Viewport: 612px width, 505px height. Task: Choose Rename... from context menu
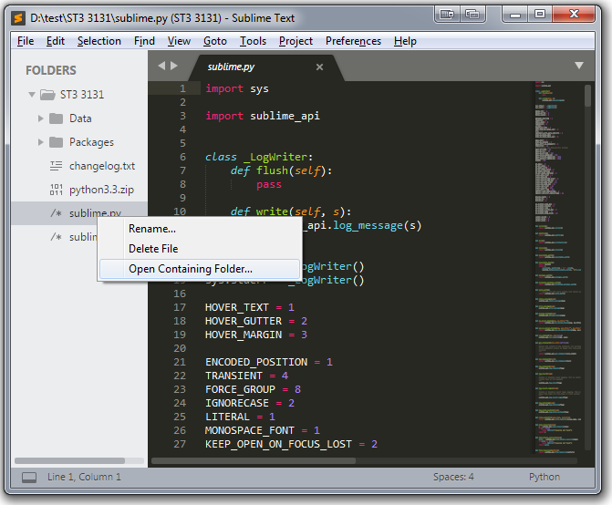click(x=200, y=229)
